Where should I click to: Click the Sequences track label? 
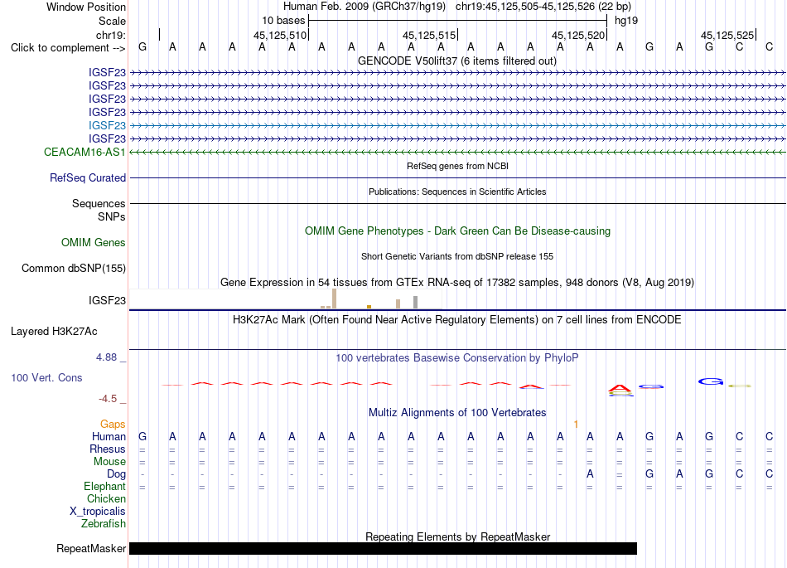(x=99, y=203)
